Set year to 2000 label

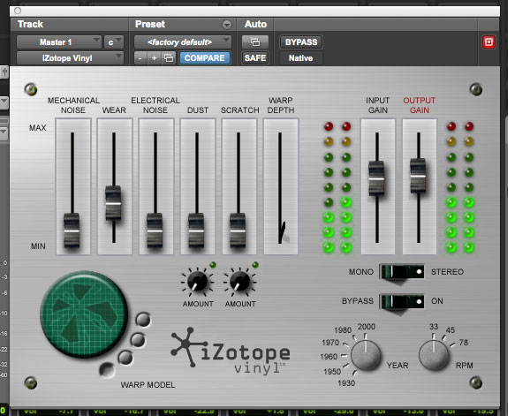367,327
